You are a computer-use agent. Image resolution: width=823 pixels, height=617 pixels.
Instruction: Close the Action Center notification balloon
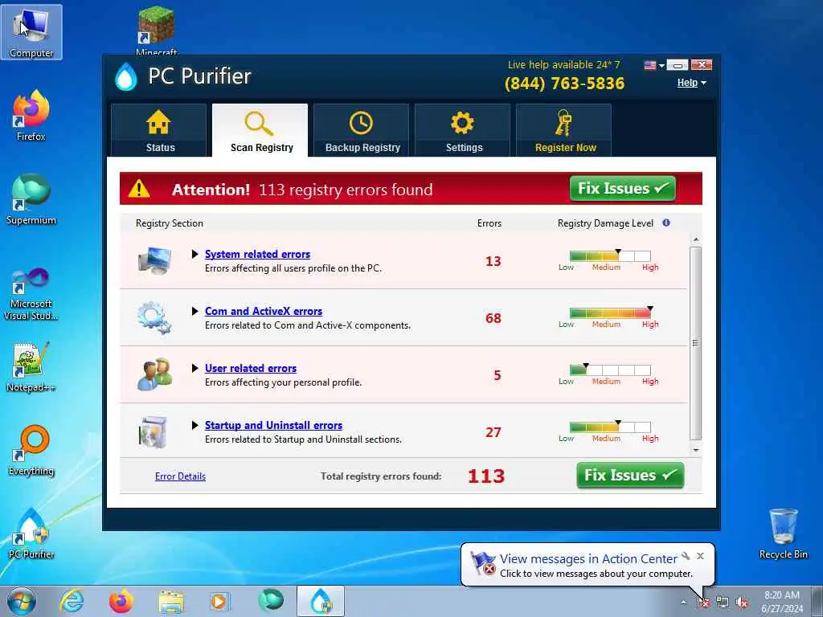pos(700,556)
